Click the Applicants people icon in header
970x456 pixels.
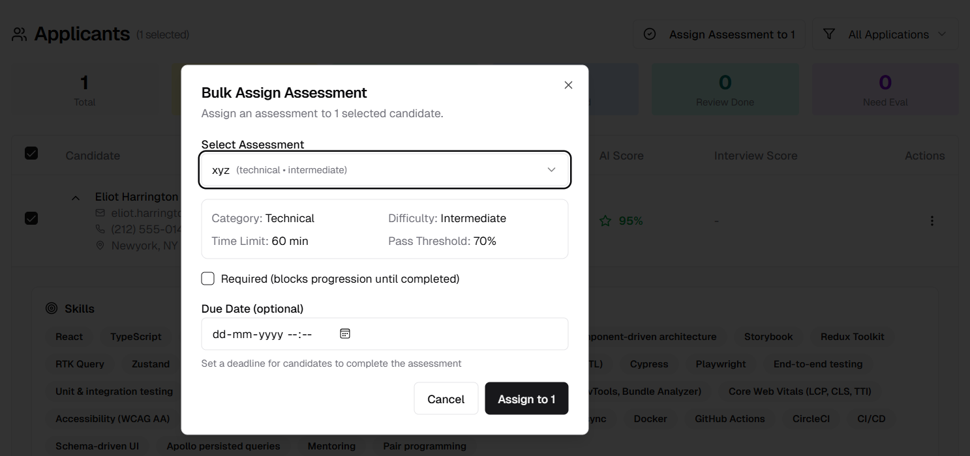click(x=20, y=35)
